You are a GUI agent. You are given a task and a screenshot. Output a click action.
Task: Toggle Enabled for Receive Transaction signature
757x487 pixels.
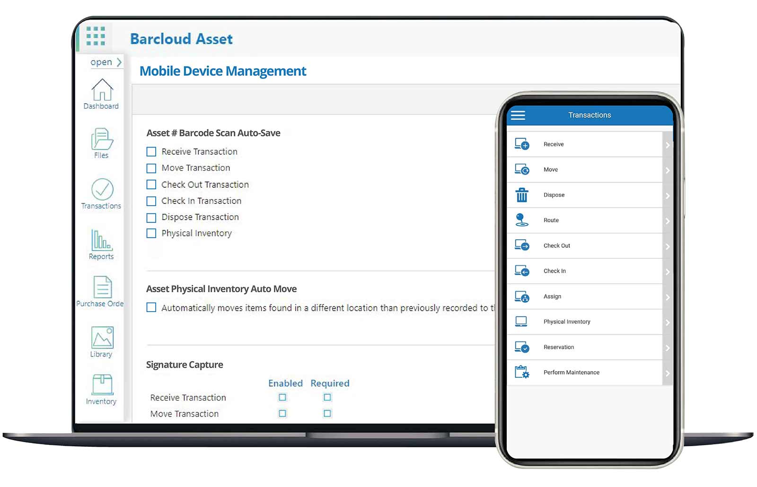pos(282,397)
